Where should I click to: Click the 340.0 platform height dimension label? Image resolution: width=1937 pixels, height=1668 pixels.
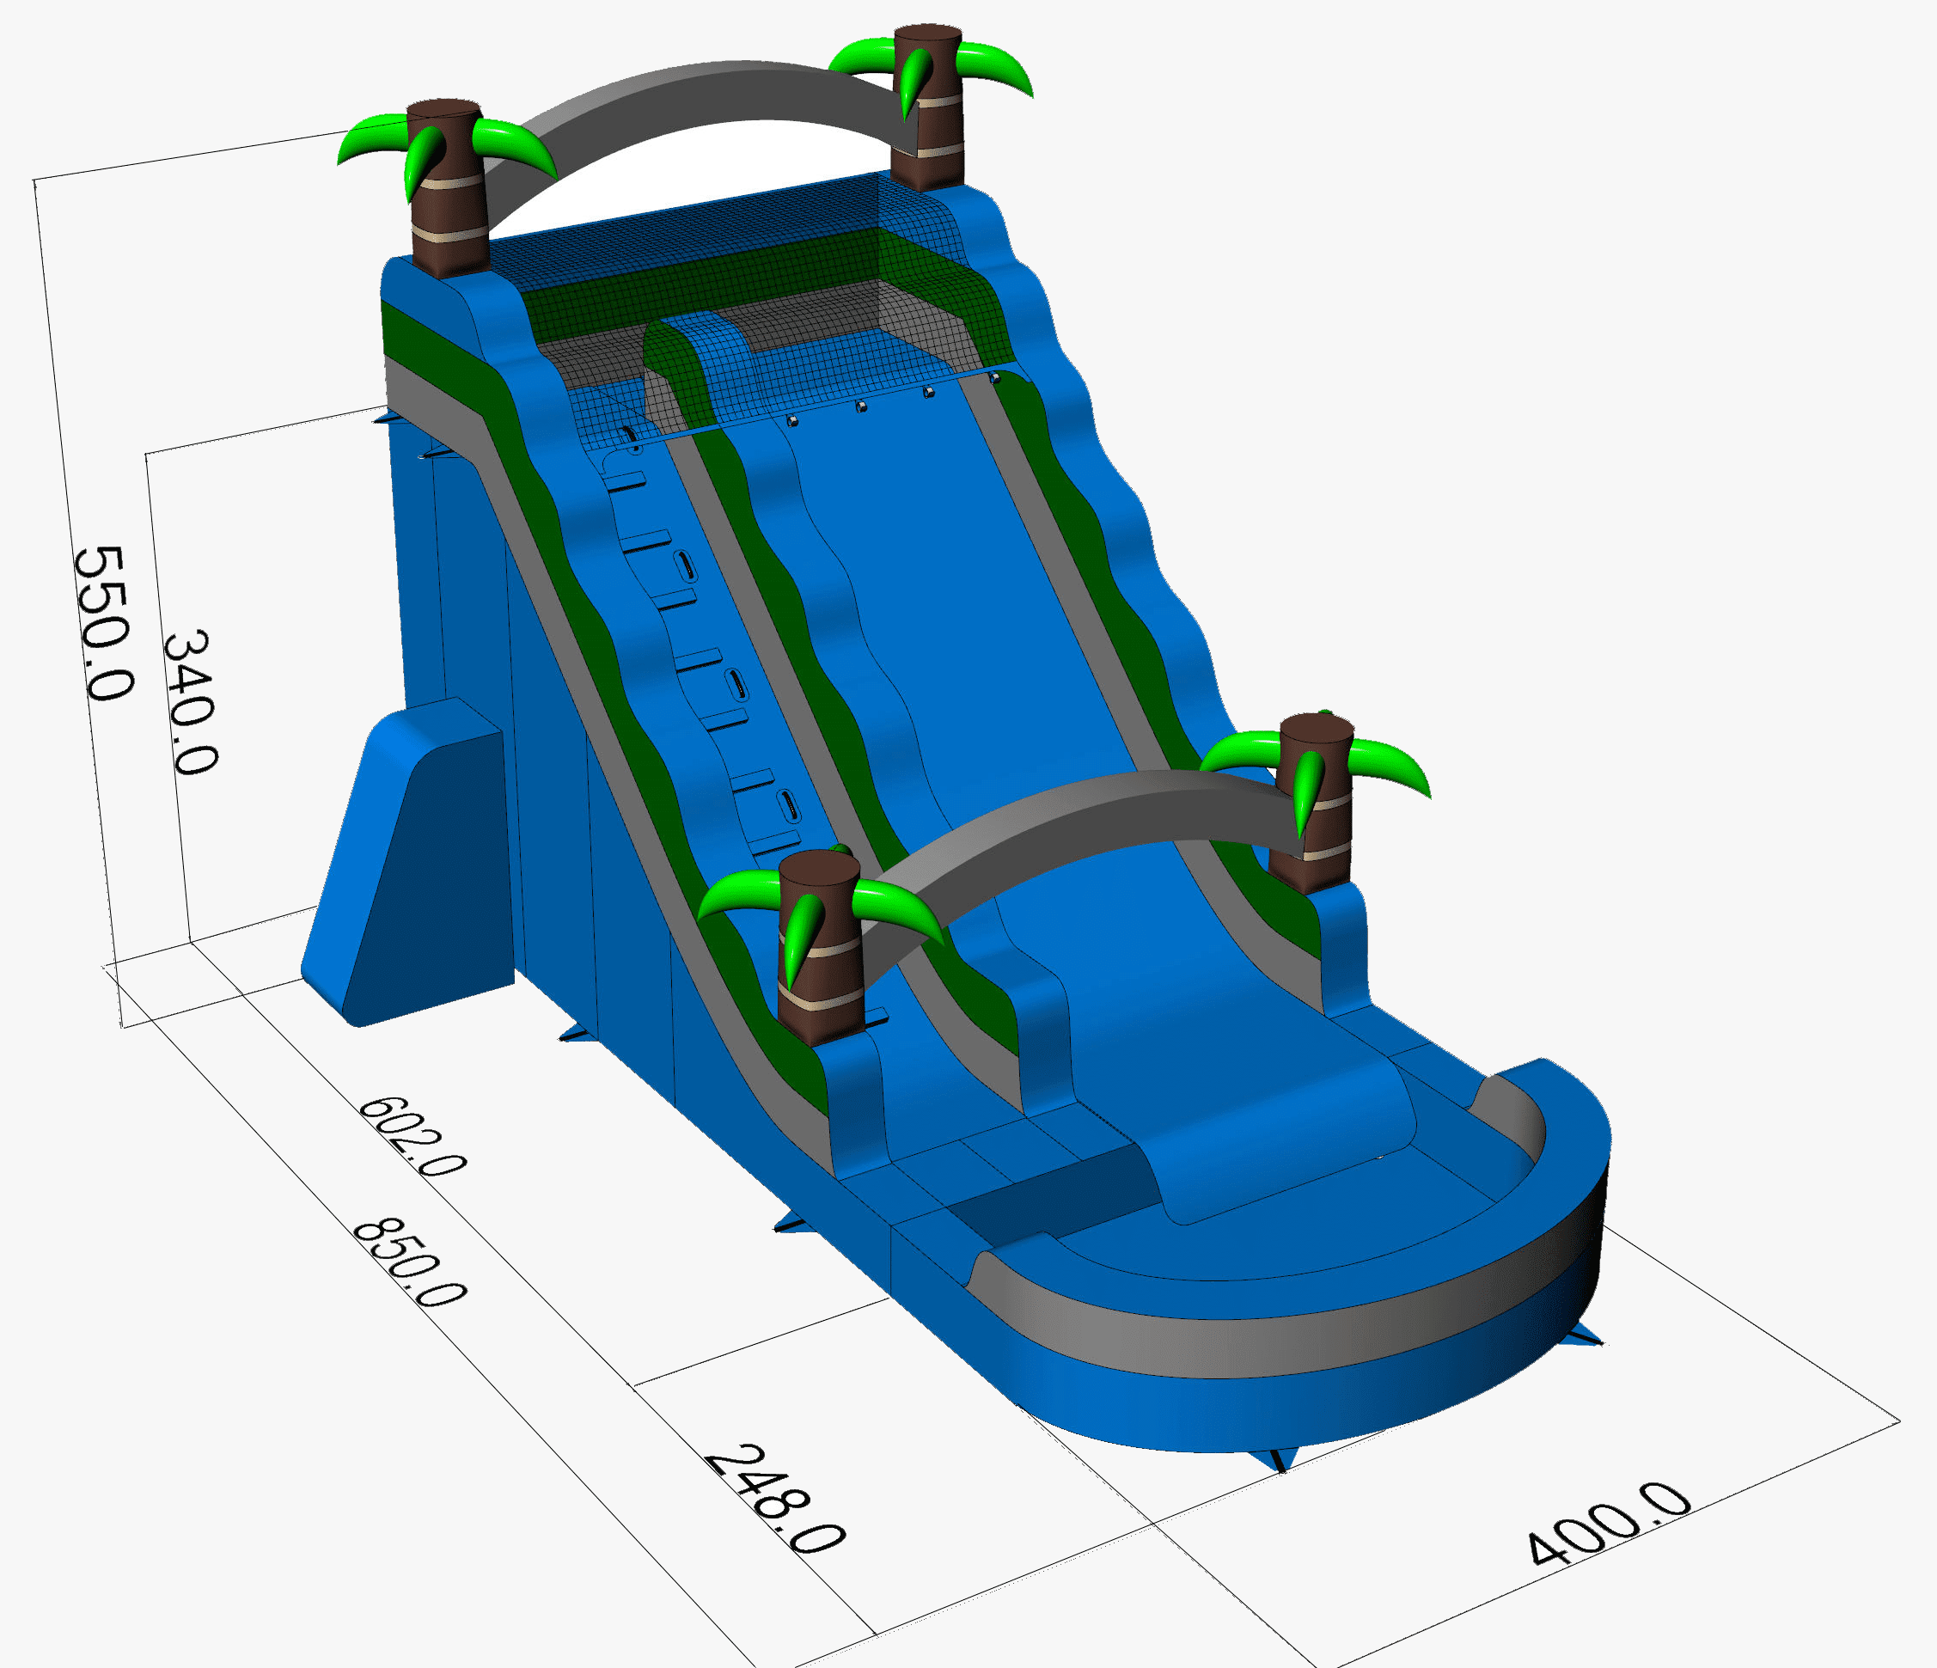(x=191, y=702)
